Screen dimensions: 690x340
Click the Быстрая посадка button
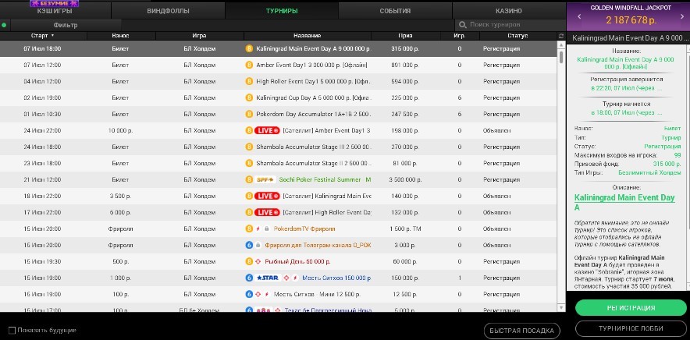[522, 331]
